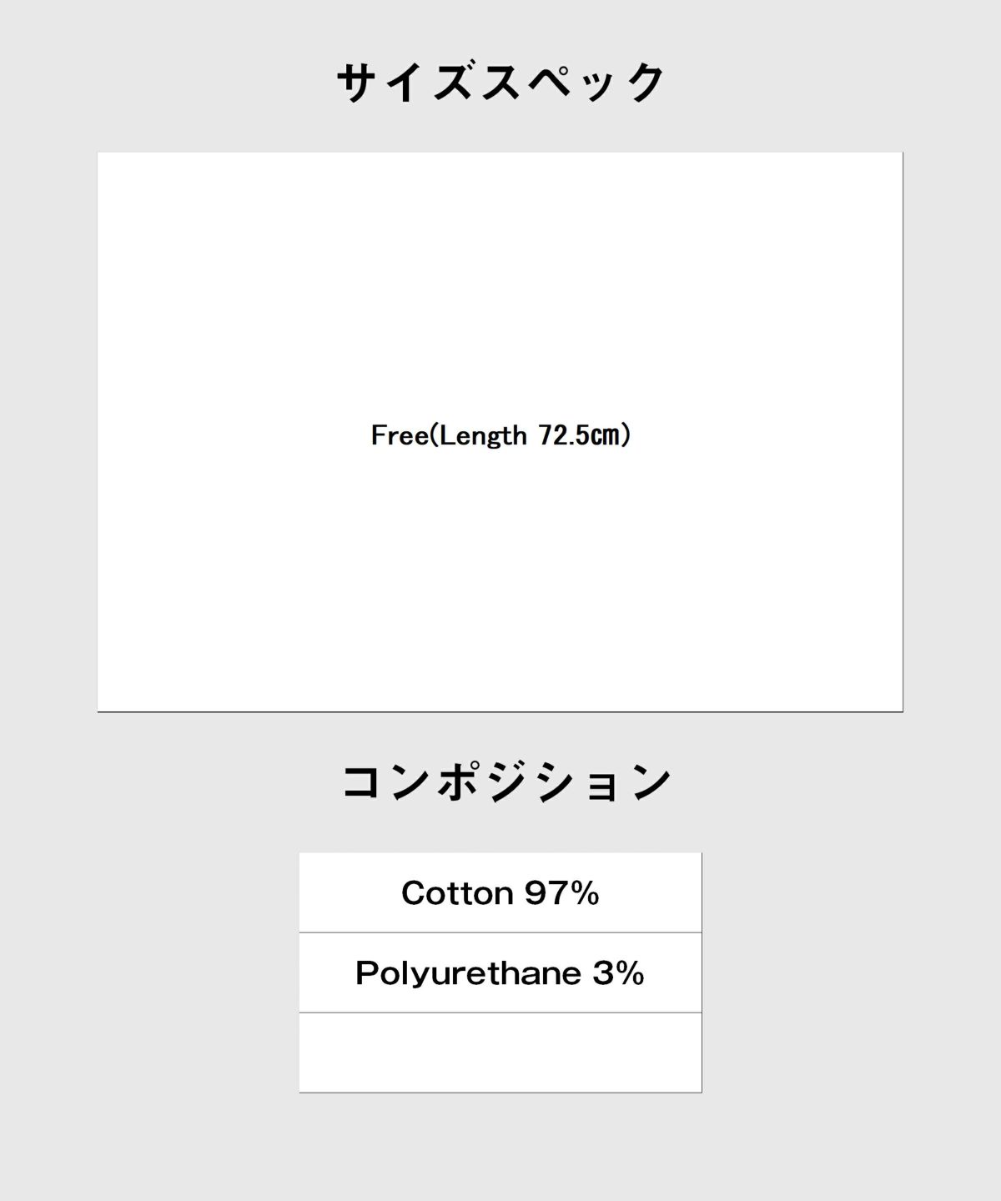Click the empty third composition row

point(500,1053)
